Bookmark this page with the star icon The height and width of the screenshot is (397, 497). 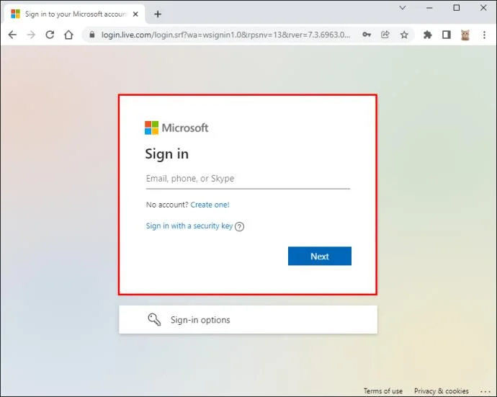pyautogui.click(x=404, y=35)
